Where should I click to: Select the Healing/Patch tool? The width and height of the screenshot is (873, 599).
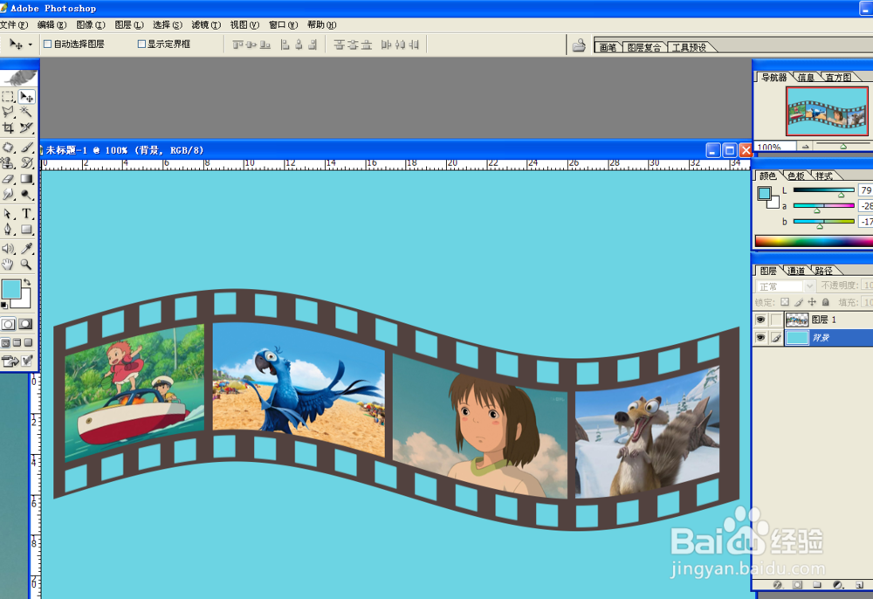click(x=8, y=148)
